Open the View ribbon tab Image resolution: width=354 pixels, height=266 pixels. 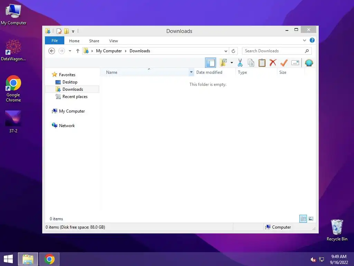coord(113,41)
